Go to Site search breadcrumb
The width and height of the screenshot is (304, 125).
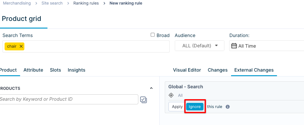pyautogui.click(x=52, y=3)
